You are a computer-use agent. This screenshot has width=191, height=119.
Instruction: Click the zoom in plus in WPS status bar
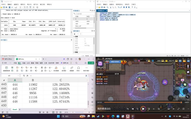(x=89, y=112)
